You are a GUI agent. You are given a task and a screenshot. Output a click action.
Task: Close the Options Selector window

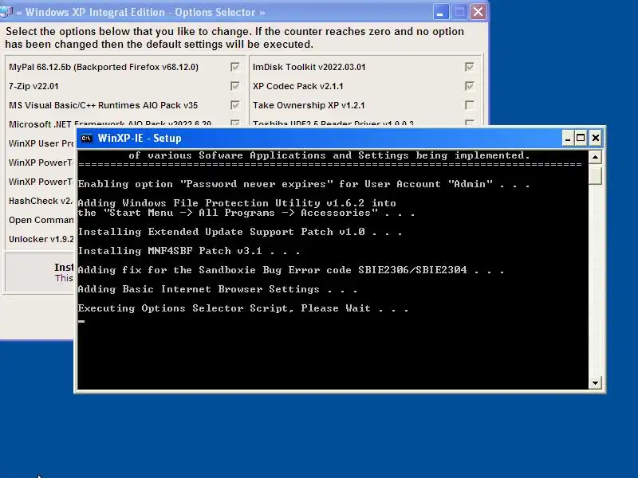pyautogui.click(x=478, y=12)
